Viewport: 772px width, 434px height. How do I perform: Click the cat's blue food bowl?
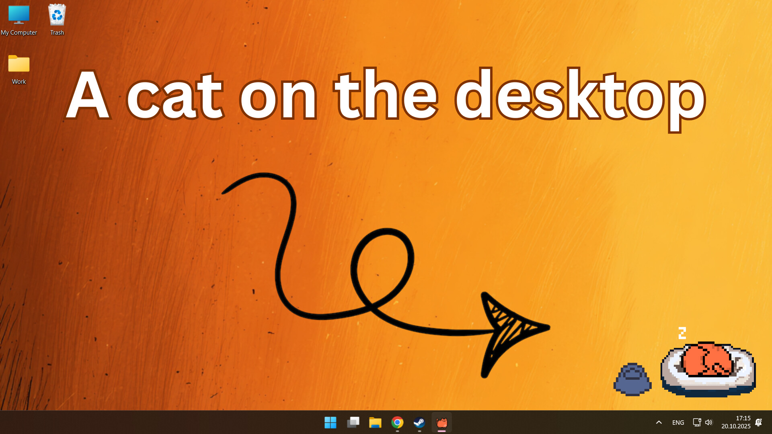click(632, 380)
